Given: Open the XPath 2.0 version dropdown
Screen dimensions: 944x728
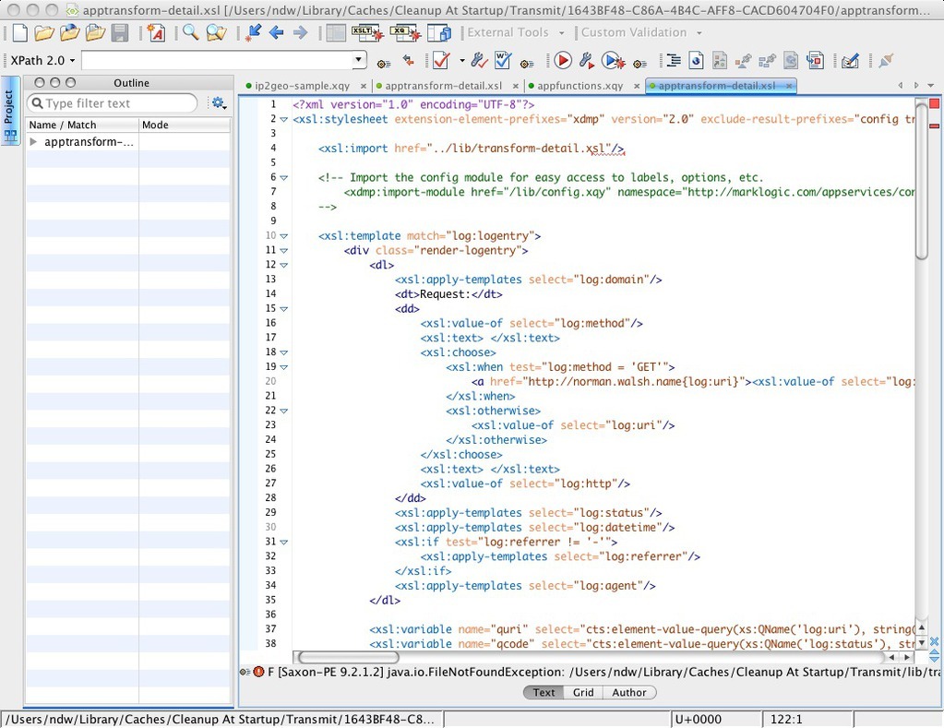Looking at the screenshot, I should click(42, 60).
